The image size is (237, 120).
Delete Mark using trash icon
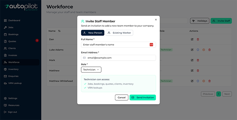[x=198, y=60]
